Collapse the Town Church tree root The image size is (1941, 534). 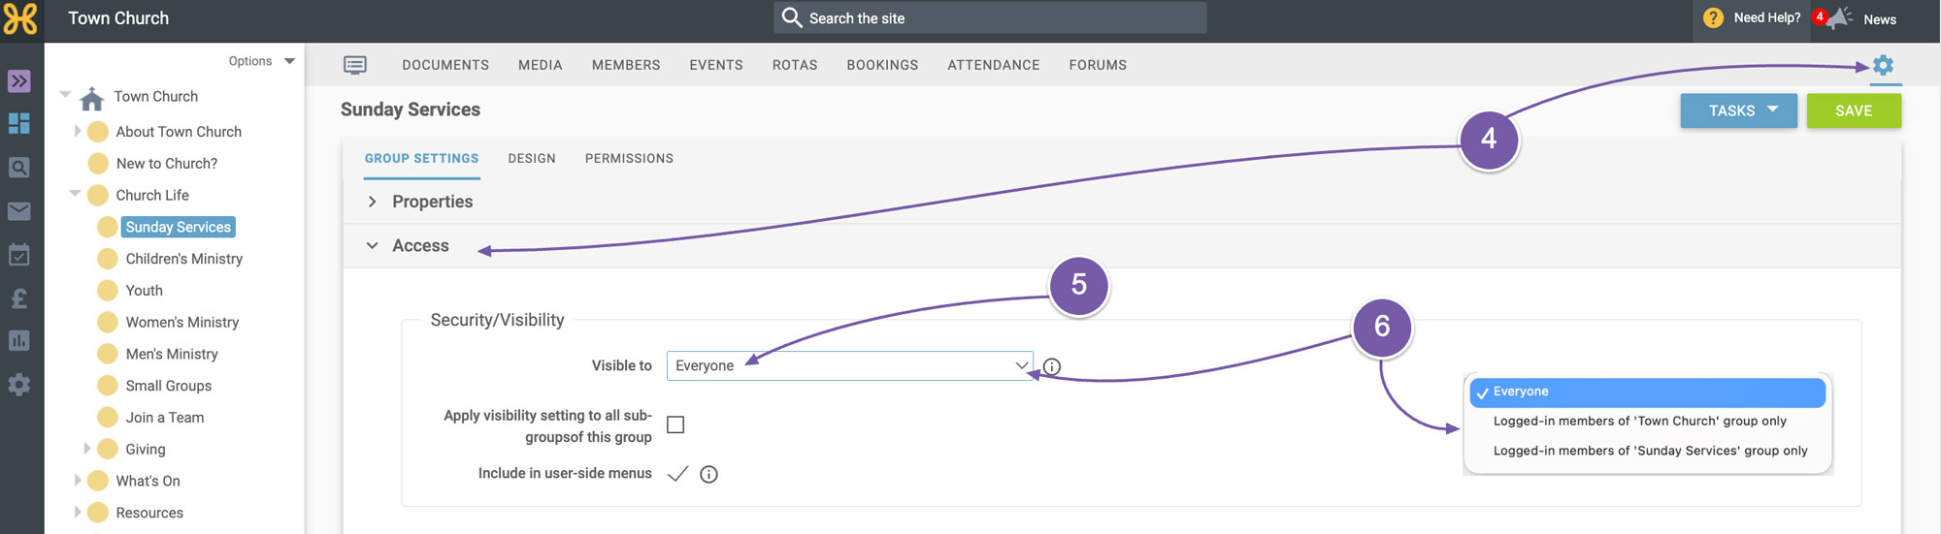tap(65, 95)
